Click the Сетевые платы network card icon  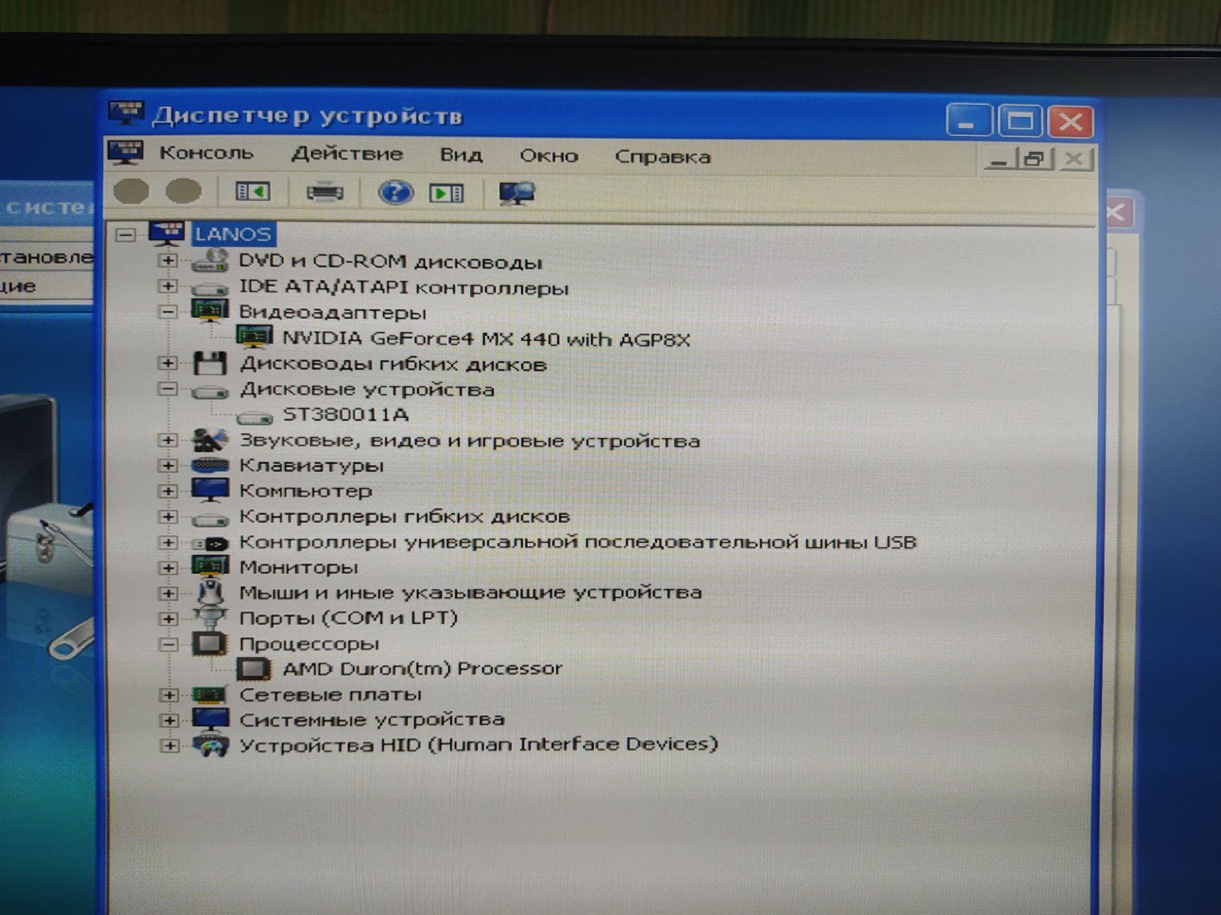point(210,694)
